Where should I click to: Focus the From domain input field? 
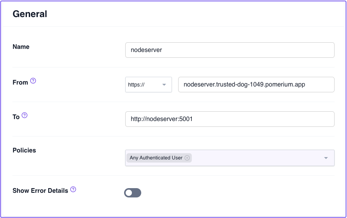tap(256, 85)
